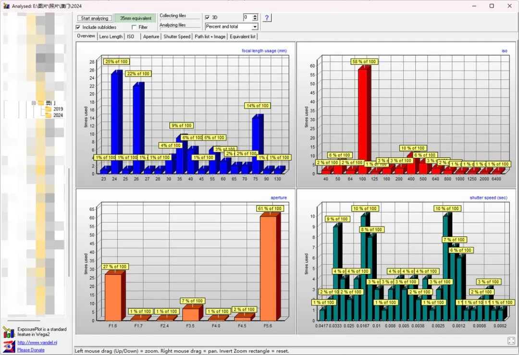This screenshot has height=355, width=519.
Task: Enable the Filter checkbox
Action: [x=134, y=27]
